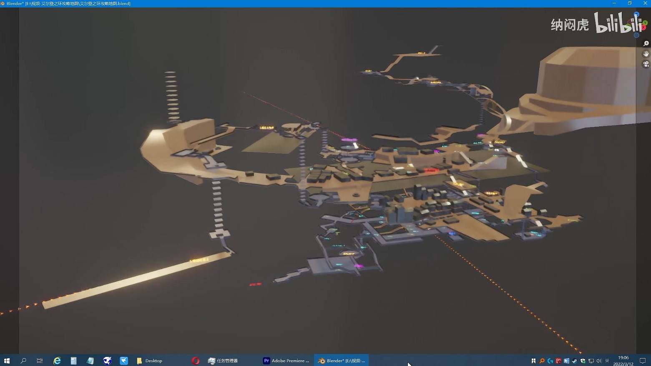Open Windows taskbar search

coord(23,361)
